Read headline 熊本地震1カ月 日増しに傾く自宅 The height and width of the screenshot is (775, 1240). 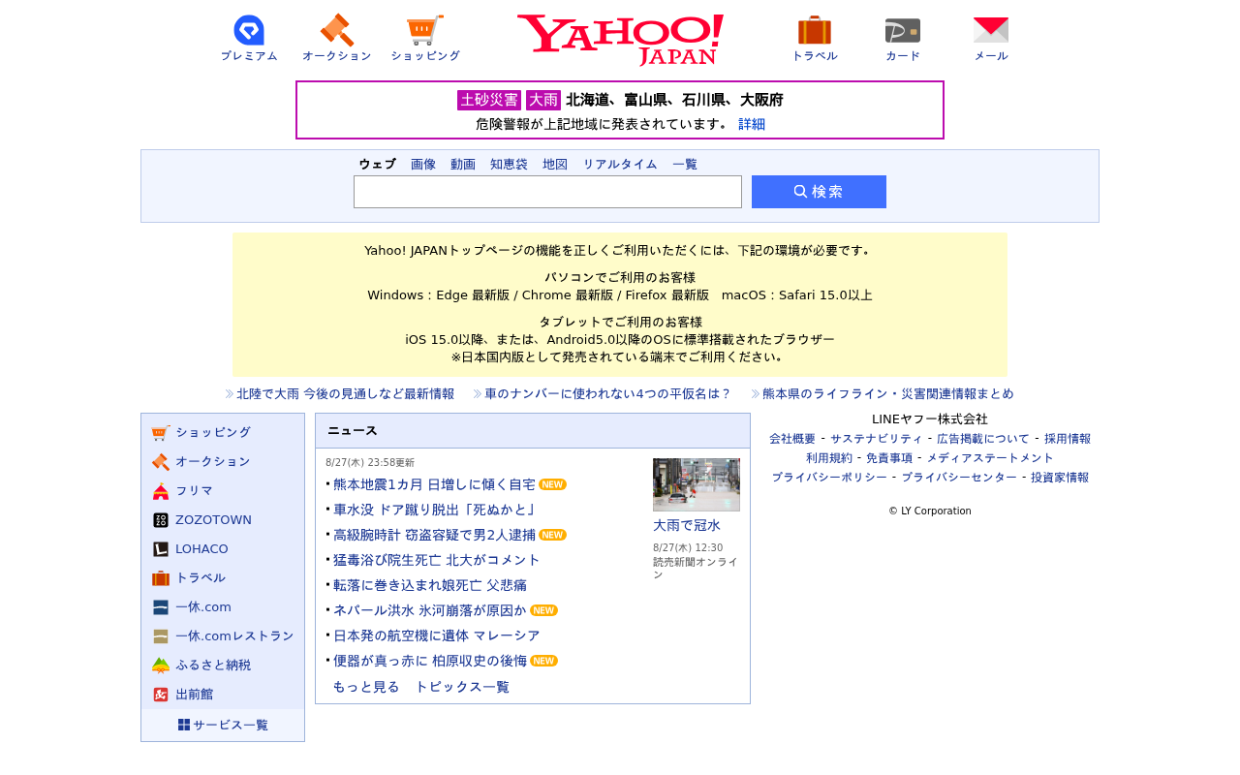coord(434,484)
